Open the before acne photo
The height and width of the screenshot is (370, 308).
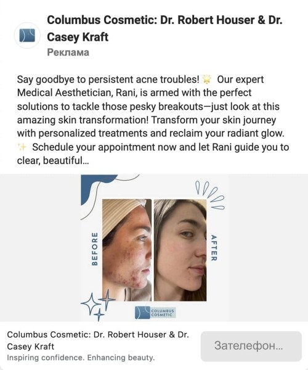[127, 250]
